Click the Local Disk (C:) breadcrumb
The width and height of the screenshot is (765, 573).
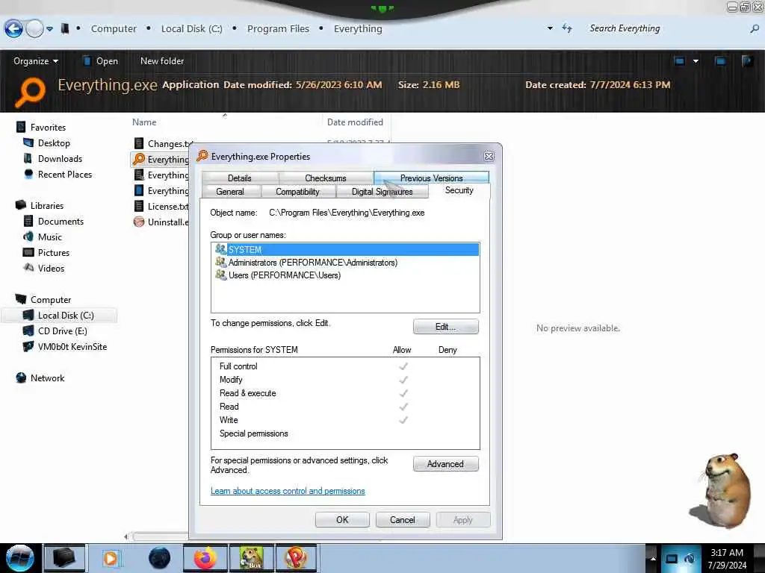(192, 29)
